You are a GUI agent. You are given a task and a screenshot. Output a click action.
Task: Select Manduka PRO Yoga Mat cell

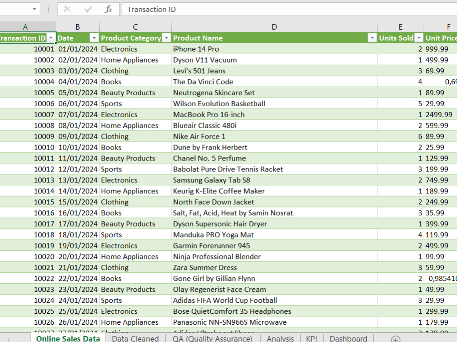[x=274, y=235]
